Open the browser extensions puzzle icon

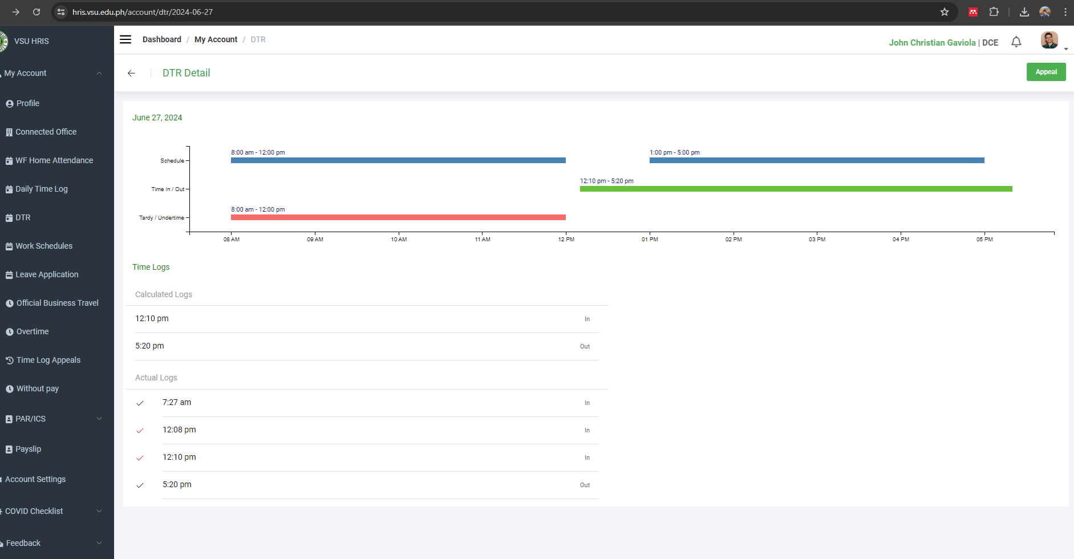click(x=994, y=12)
